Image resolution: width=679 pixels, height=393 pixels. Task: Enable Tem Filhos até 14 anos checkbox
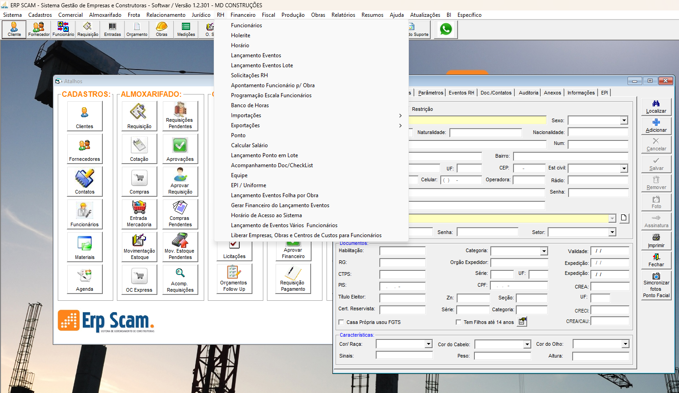pos(458,322)
